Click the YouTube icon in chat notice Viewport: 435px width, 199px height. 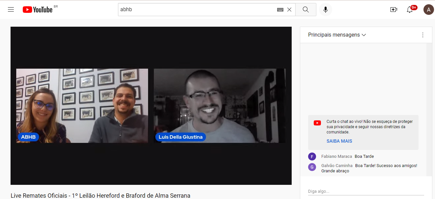(x=317, y=123)
